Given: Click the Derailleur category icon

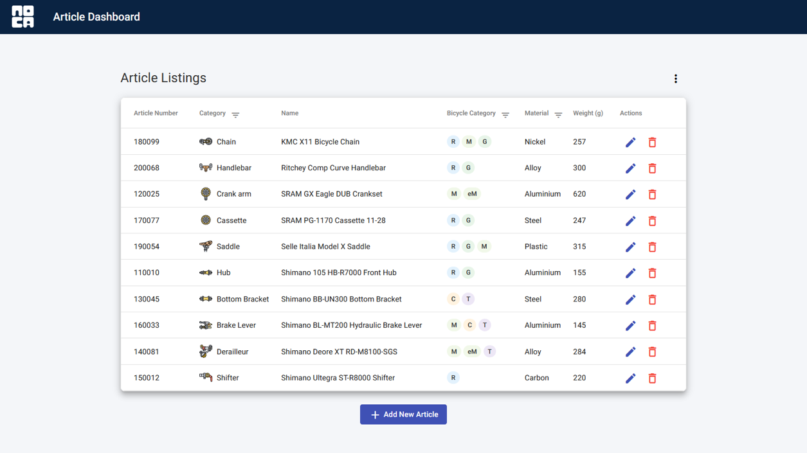Looking at the screenshot, I should [x=206, y=351].
